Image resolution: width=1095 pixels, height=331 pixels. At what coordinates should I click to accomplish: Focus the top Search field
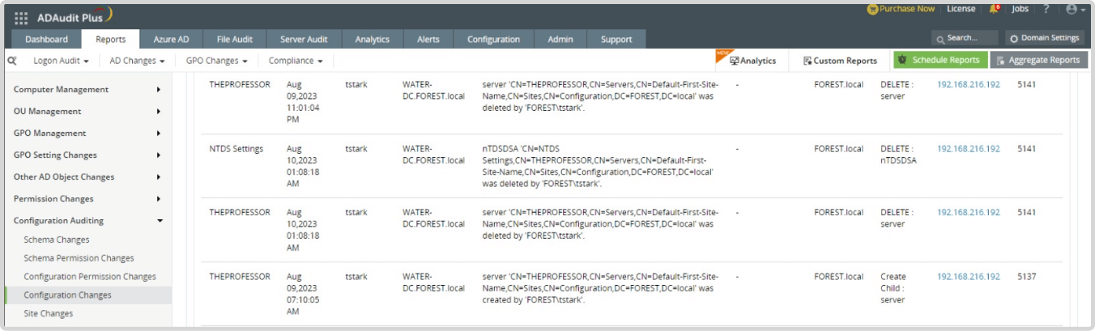[x=965, y=38]
